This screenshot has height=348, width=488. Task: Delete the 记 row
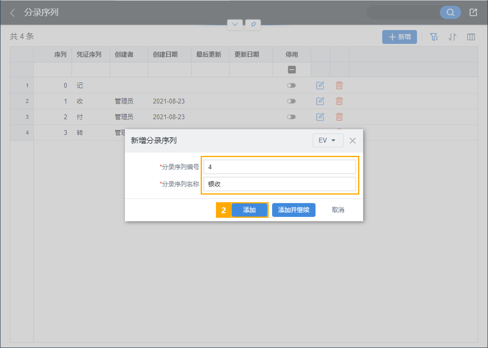(339, 85)
